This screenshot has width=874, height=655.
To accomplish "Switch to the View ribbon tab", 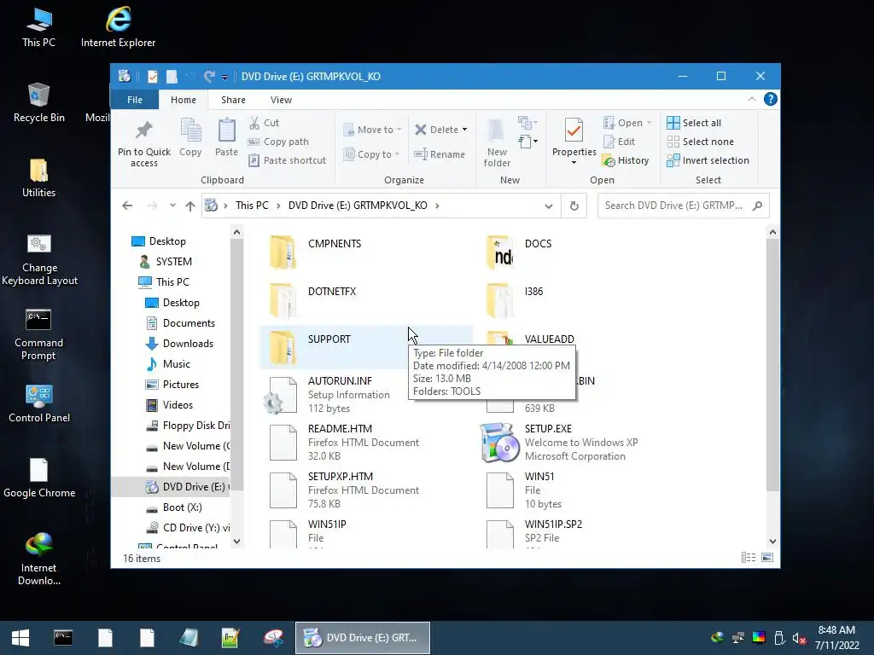I will 281,100.
